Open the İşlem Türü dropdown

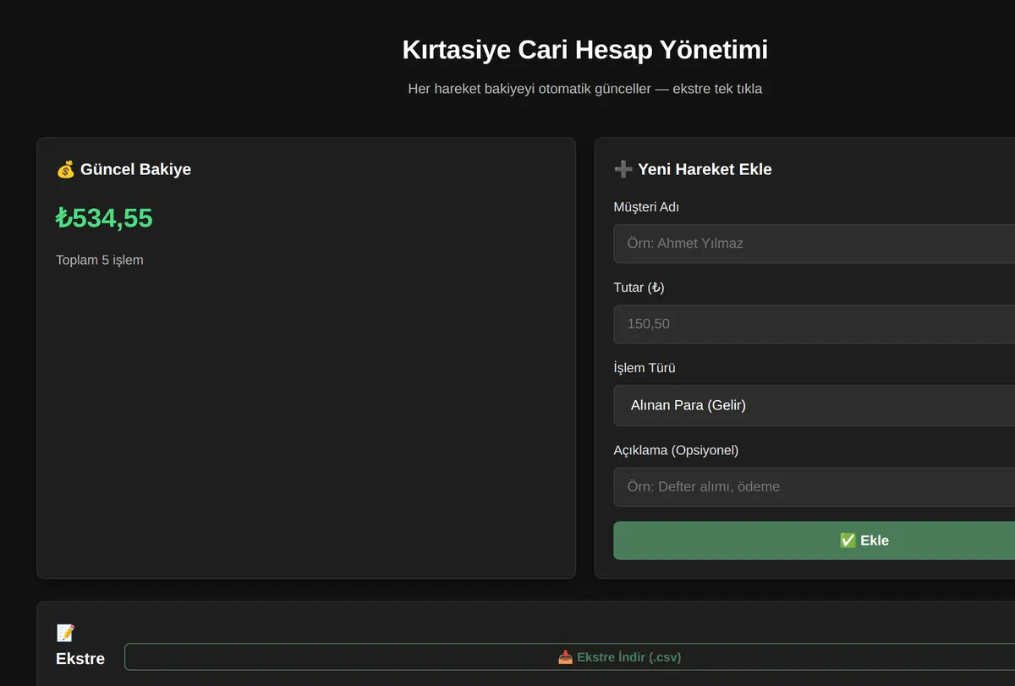(814, 405)
